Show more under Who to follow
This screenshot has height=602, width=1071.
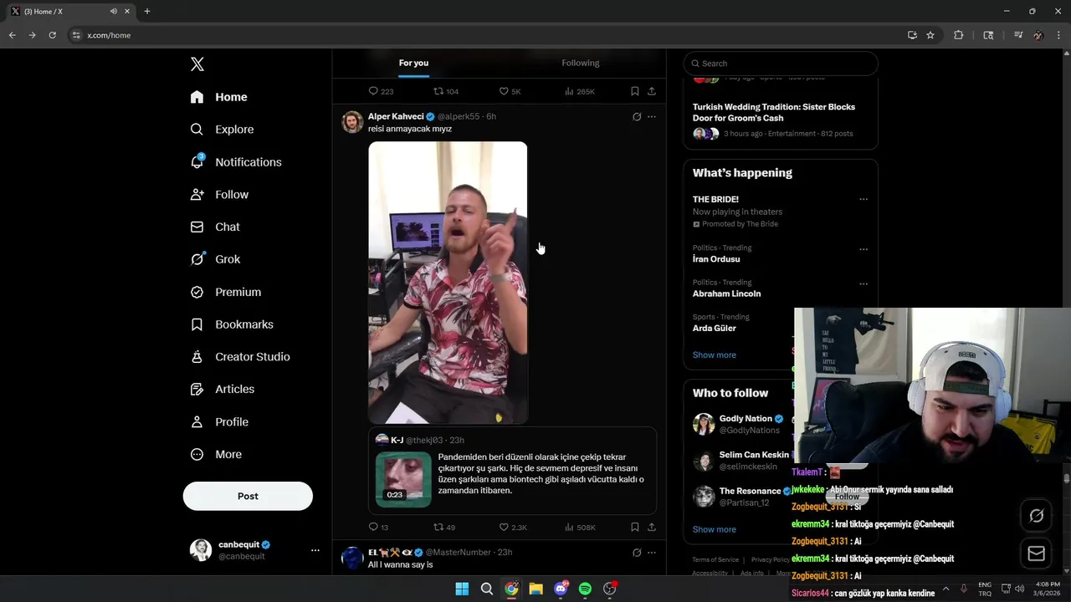pyautogui.click(x=715, y=530)
